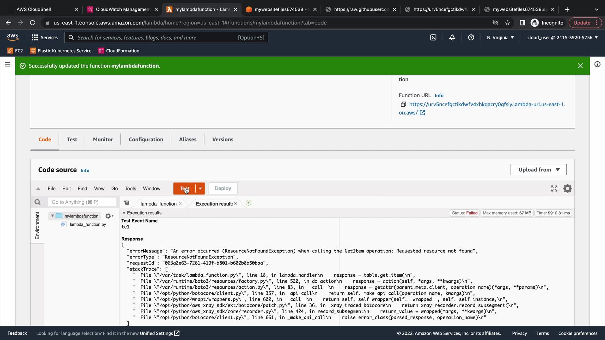This screenshot has height=340, width=605.
Task: Dismiss the green success banner
Action: click(580, 66)
